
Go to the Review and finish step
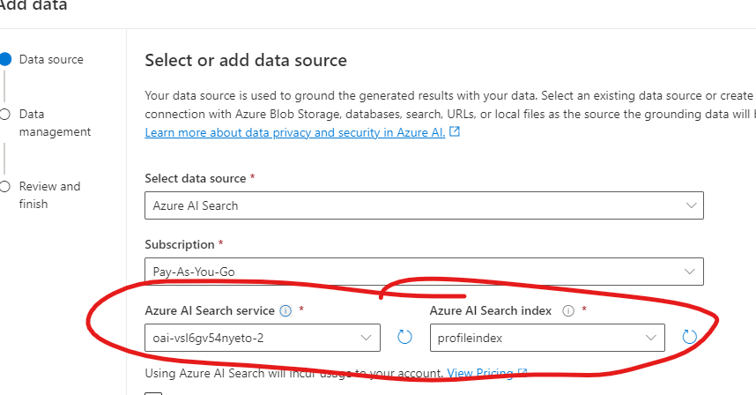tap(49, 195)
